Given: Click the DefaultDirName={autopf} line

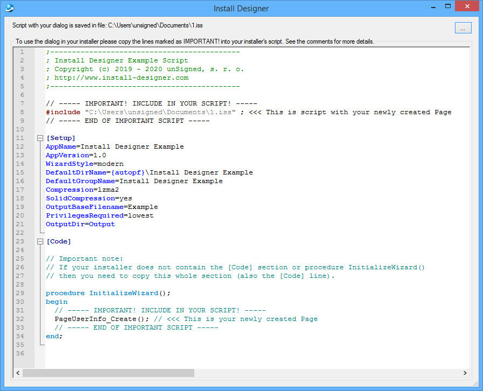Looking at the screenshot, I should pos(149,172).
